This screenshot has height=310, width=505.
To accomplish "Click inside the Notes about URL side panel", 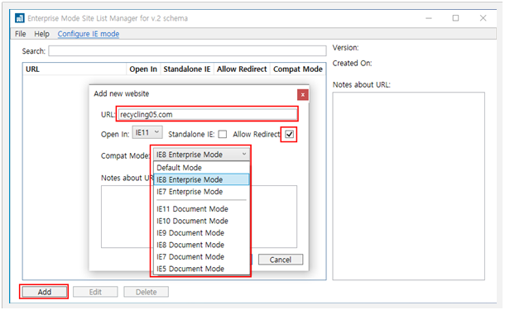I will tap(408, 186).
